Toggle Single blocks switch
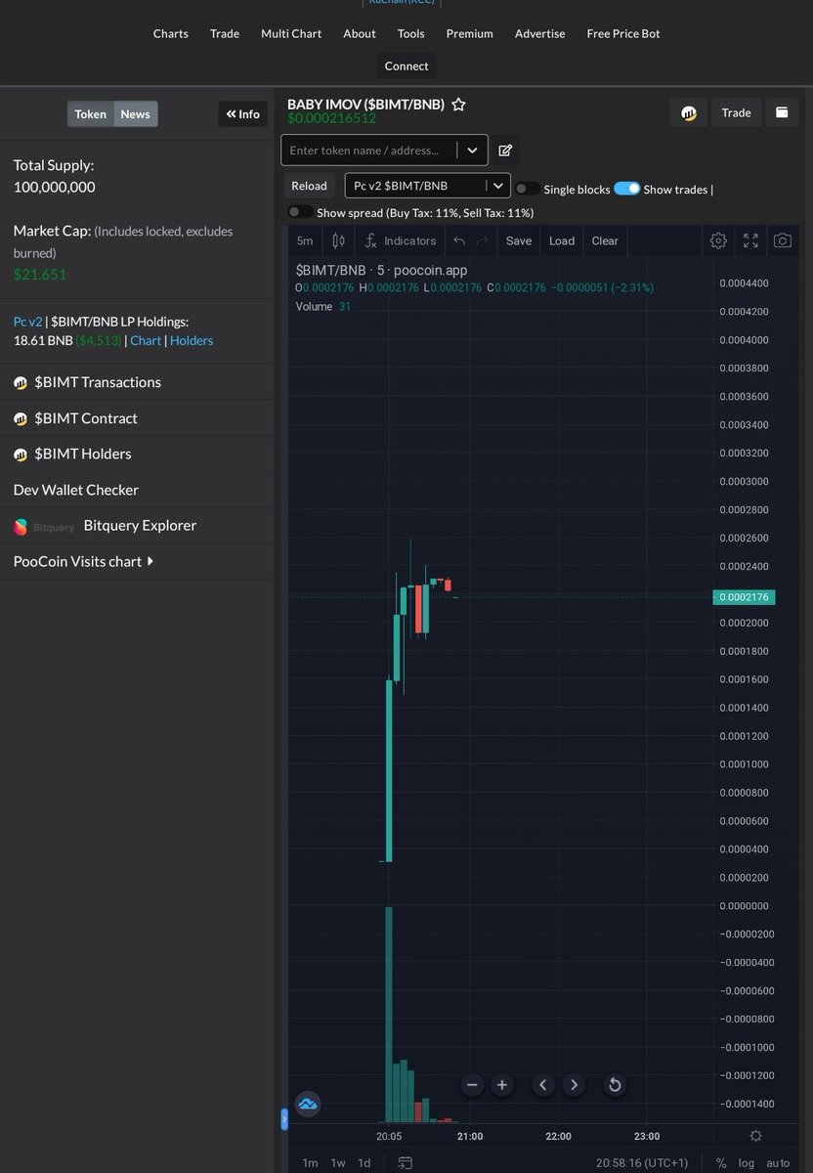 click(x=528, y=189)
